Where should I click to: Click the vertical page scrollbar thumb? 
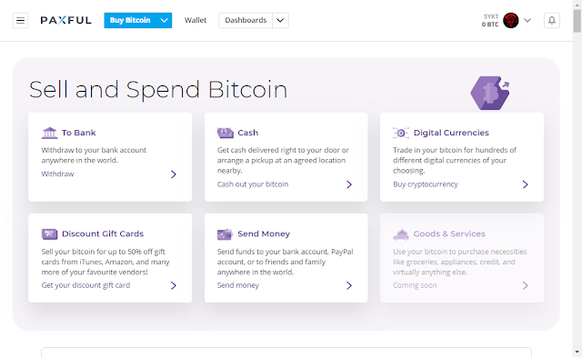click(x=577, y=21)
